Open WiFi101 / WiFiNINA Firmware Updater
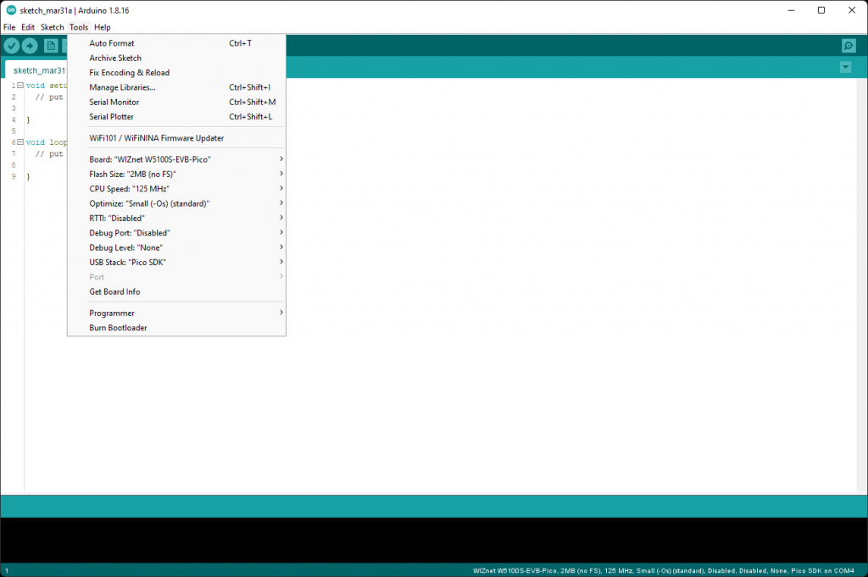The height and width of the screenshot is (577, 868). tap(176, 138)
